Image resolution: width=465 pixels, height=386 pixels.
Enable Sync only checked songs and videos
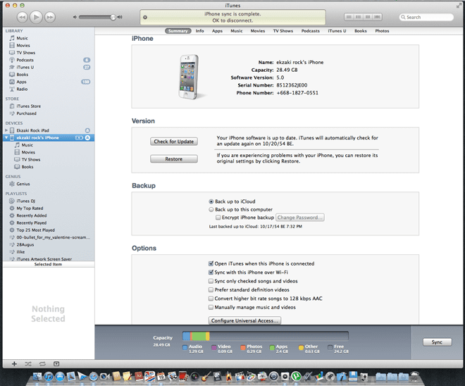click(211, 281)
